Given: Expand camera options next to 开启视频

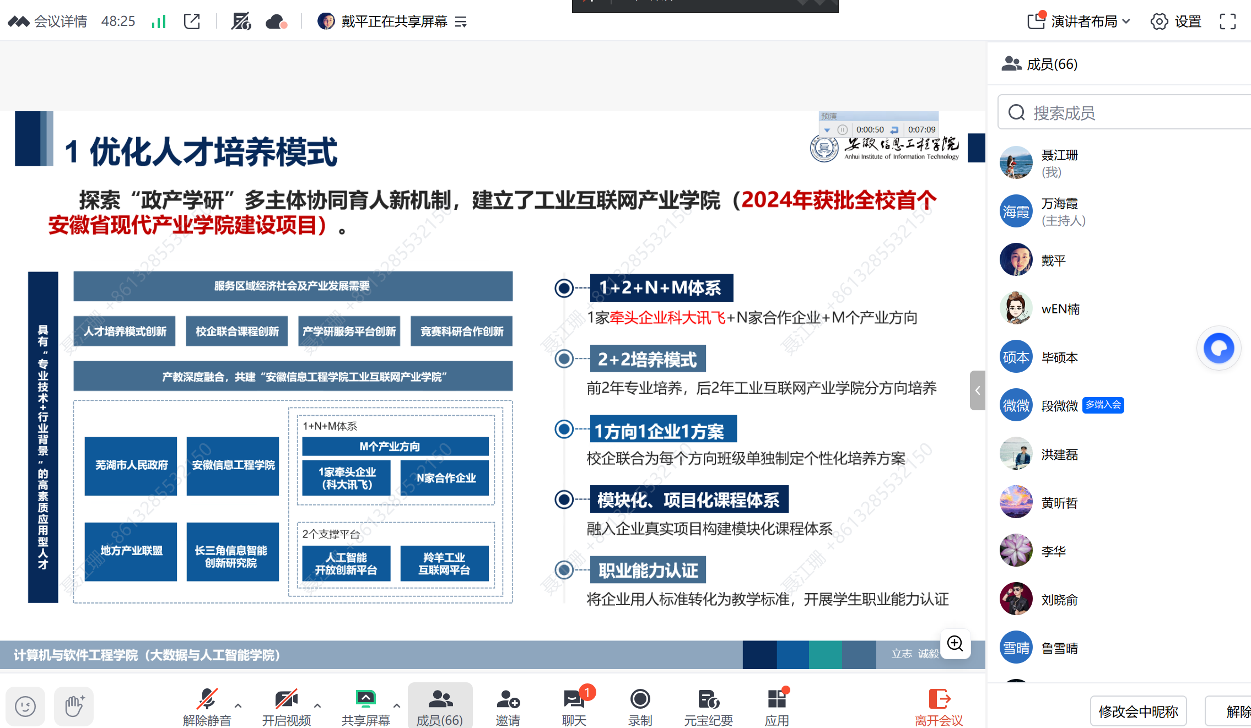Looking at the screenshot, I should pos(317,707).
